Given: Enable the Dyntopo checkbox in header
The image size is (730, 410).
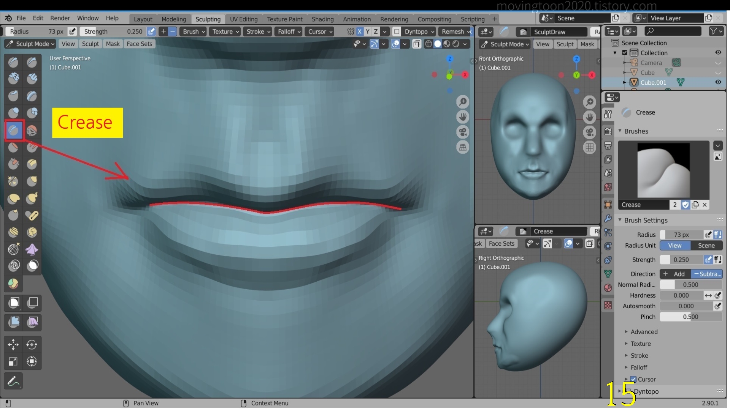Looking at the screenshot, I should click(x=397, y=32).
